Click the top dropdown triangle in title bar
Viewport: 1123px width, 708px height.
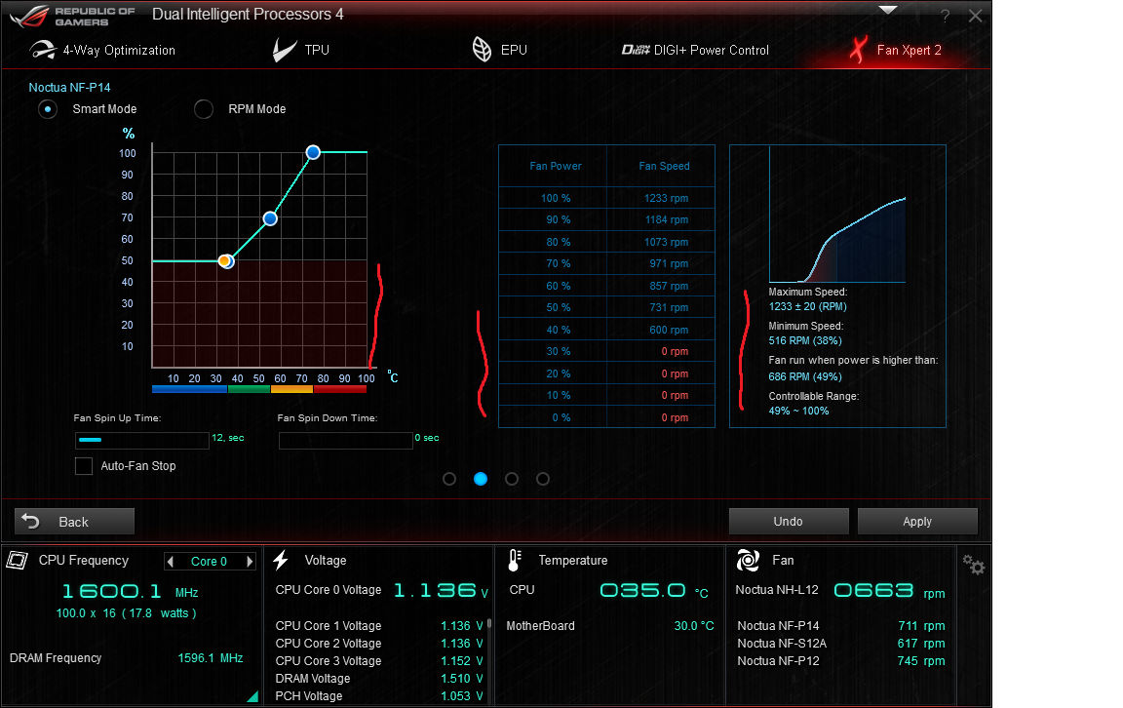click(x=888, y=10)
